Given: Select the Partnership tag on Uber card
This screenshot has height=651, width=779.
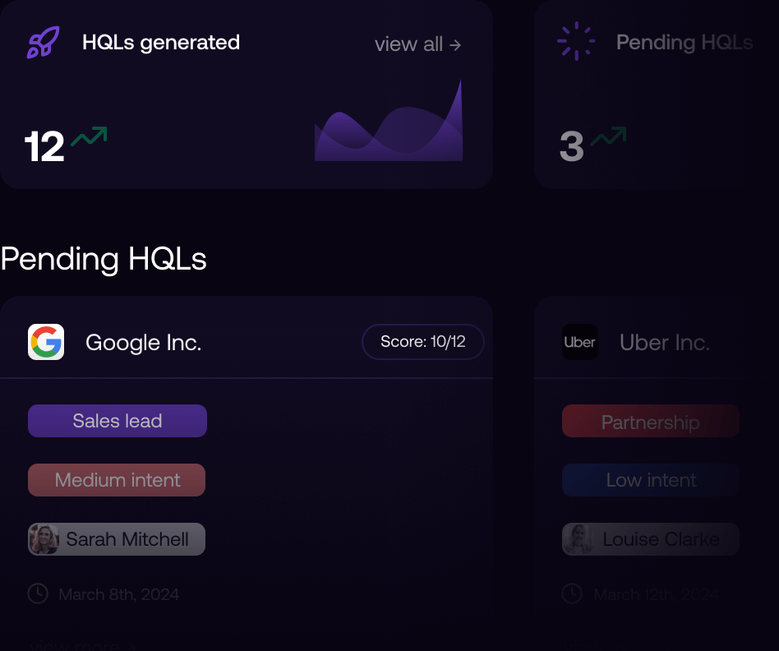Looking at the screenshot, I should pos(651,422).
